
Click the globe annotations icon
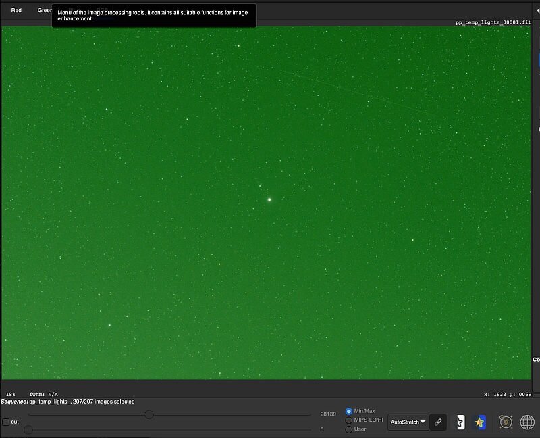pos(527,422)
